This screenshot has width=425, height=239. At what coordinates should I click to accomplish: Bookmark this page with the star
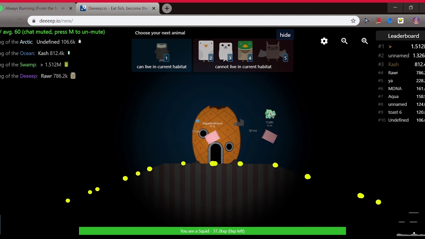[x=353, y=21]
